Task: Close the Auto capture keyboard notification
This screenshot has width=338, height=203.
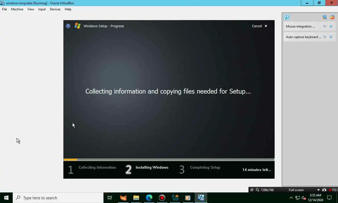Action: click(x=331, y=37)
